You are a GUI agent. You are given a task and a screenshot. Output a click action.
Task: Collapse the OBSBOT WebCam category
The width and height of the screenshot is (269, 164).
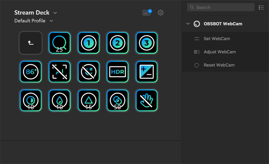pos(188,24)
